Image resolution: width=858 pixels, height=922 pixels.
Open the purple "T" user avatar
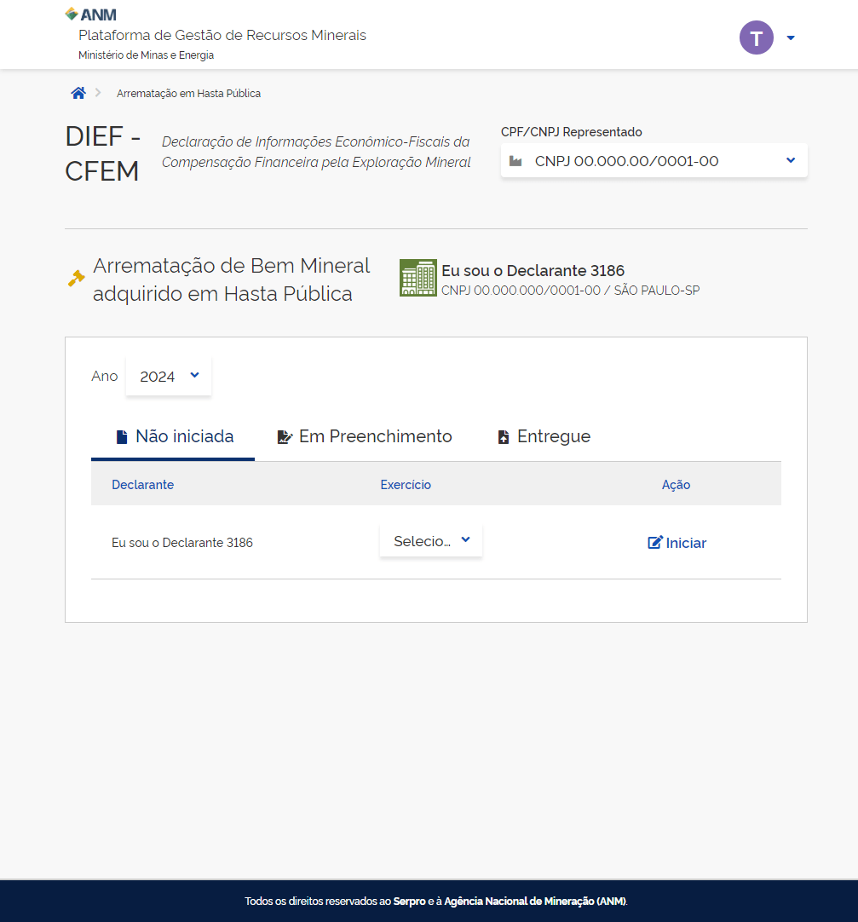point(756,37)
